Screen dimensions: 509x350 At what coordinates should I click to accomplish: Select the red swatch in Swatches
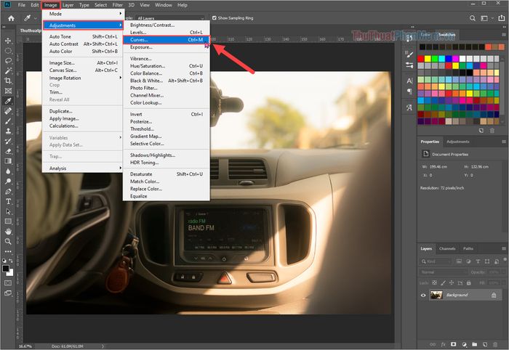(x=421, y=58)
